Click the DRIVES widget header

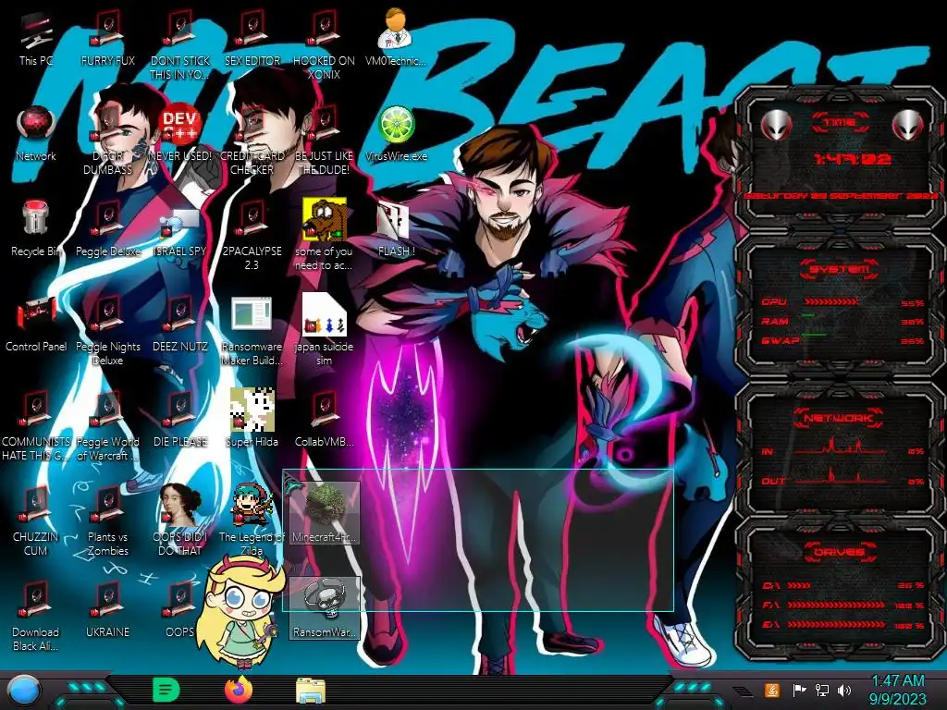point(839,552)
